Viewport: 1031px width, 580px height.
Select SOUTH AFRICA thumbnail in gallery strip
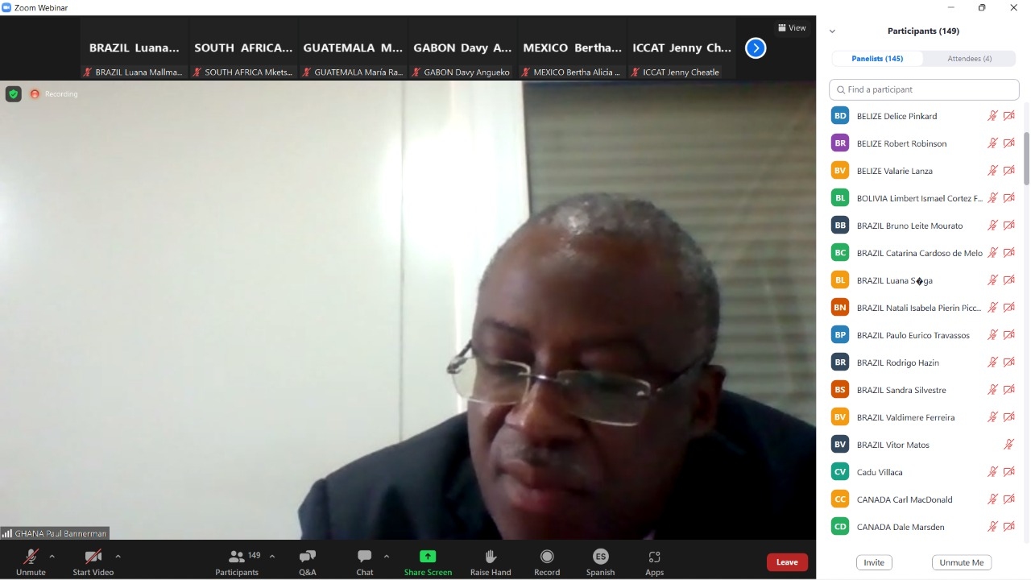click(x=244, y=48)
